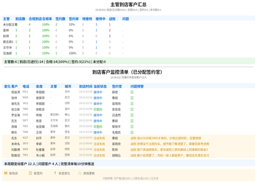Click the 城市 column header
This screenshot has width=257, height=190.
click(68, 86)
